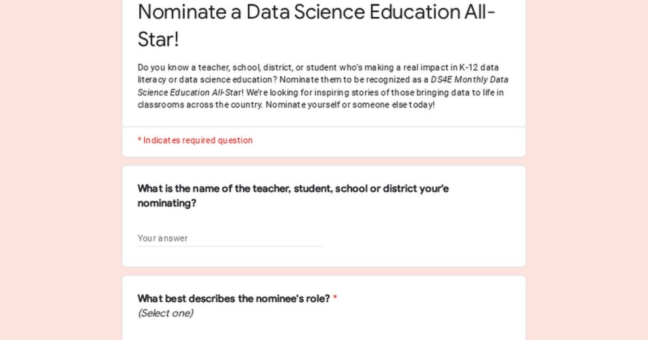Click the form description paragraph
The image size is (648, 340).
point(323,86)
